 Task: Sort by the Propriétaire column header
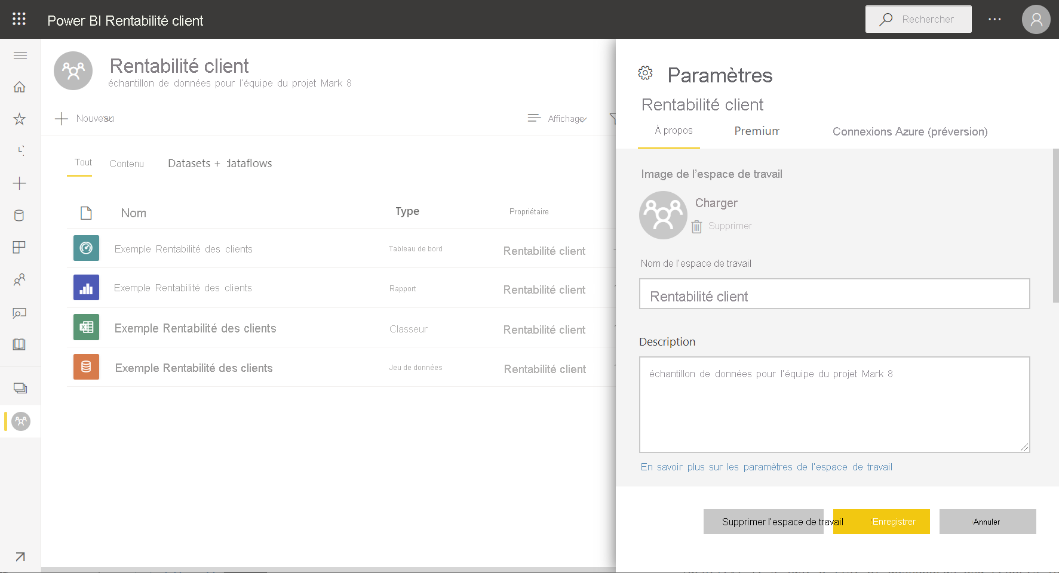click(x=529, y=212)
